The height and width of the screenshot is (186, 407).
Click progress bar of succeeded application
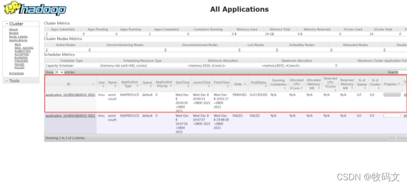click(392, 95)
